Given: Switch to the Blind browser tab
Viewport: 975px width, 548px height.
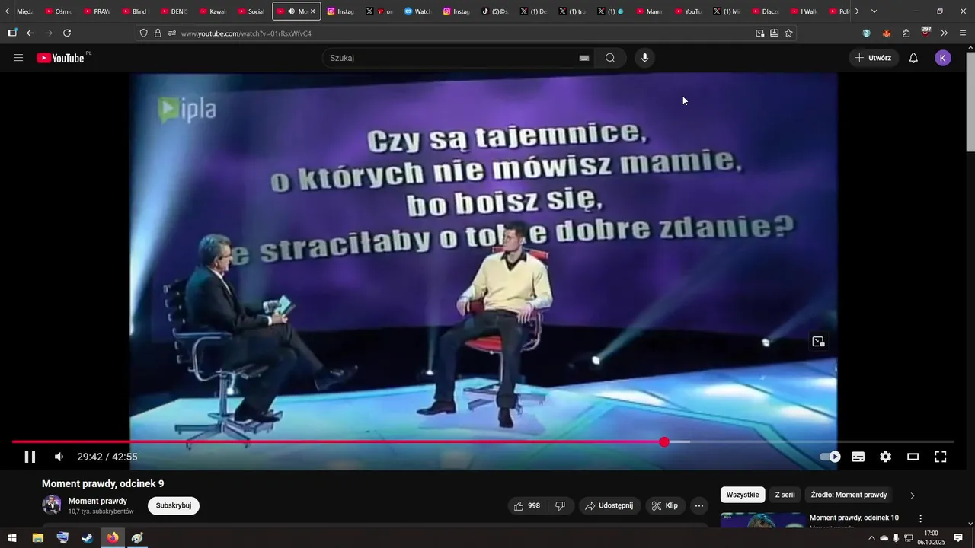Looking at the screenshot, I should (x=135, y=11).
